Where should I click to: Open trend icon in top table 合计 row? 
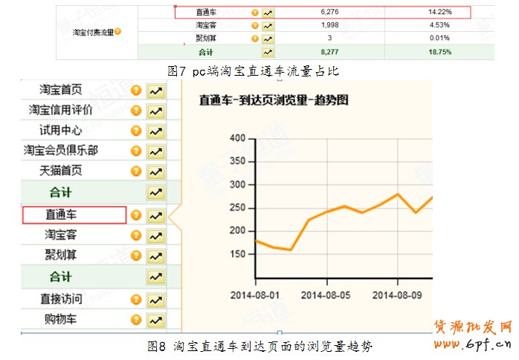268,52
